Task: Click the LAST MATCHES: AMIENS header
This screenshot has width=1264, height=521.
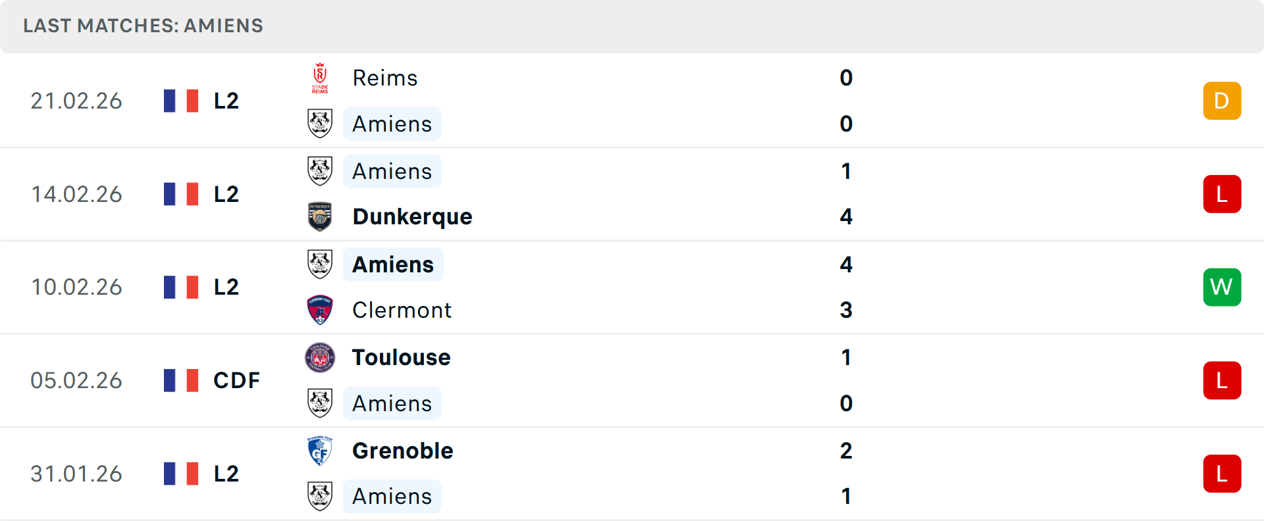Action: (x=143, y=26)
